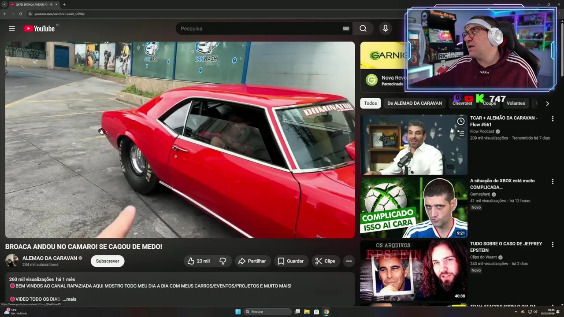Viewport: 564px width, 317px height.
Task: Open TCAR + ALEMÃO DA CARAVAN thumbnail
Action: coord(414,145)
